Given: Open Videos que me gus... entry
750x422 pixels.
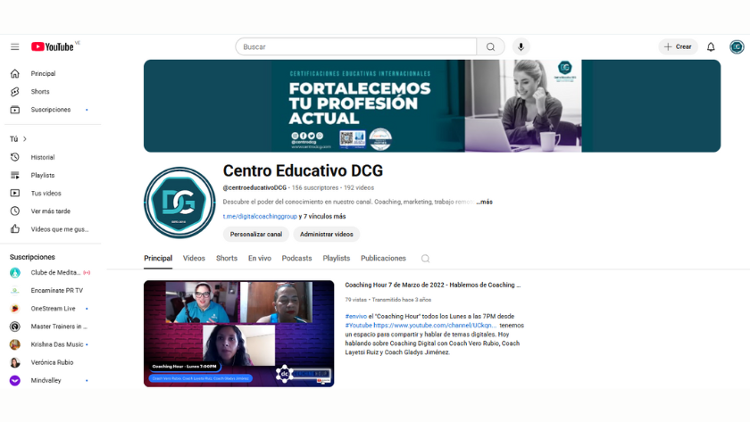Looking at the screenshot, I should [60, 229].
